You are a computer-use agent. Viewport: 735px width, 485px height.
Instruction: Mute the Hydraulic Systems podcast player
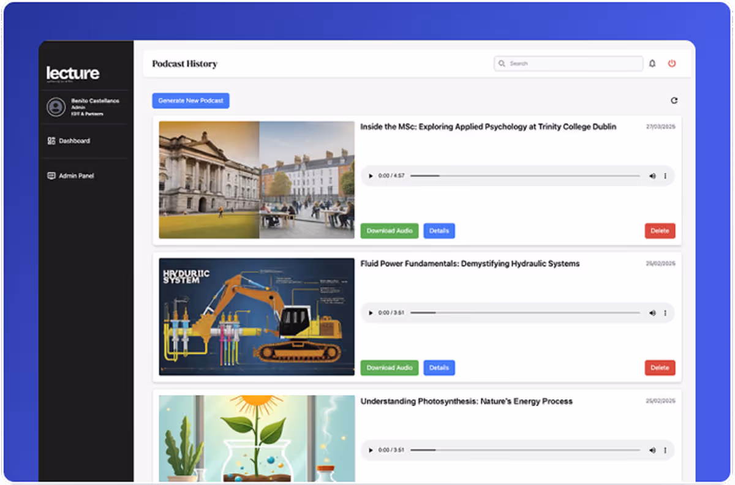pyautogui.click(x=652, y=313)
